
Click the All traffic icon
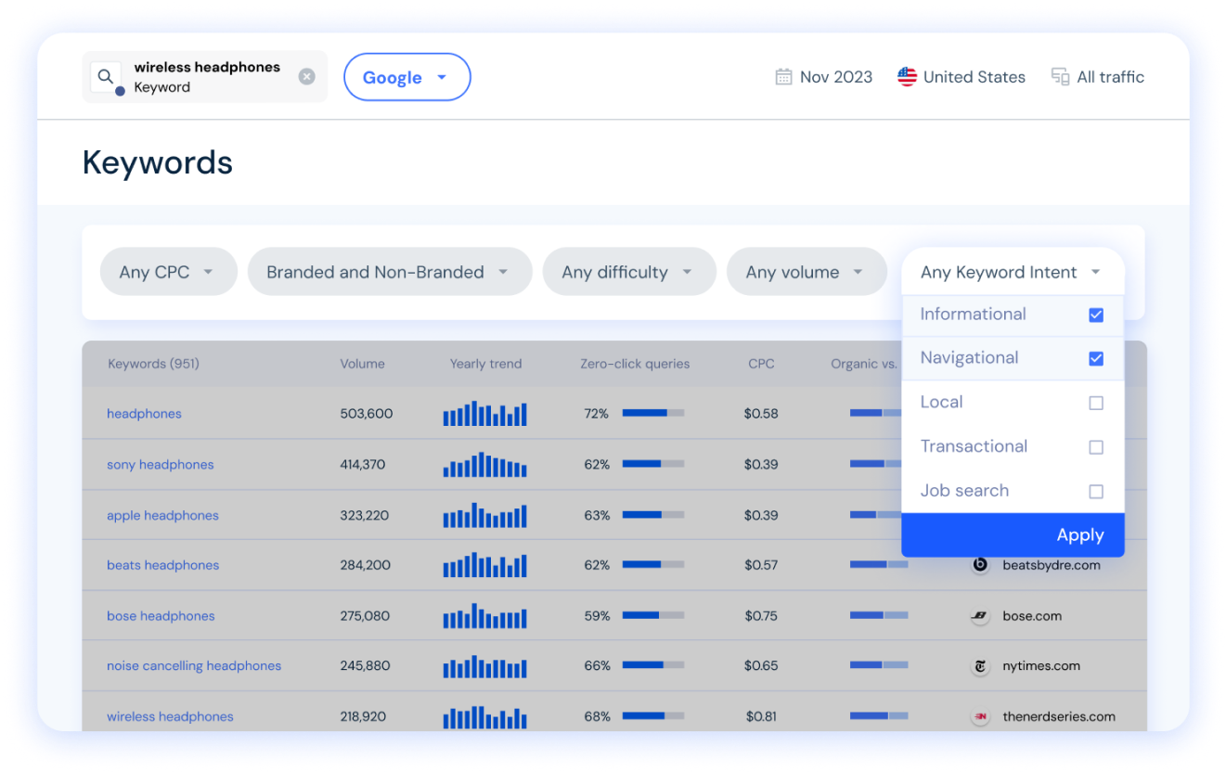tap(1060, 76)
